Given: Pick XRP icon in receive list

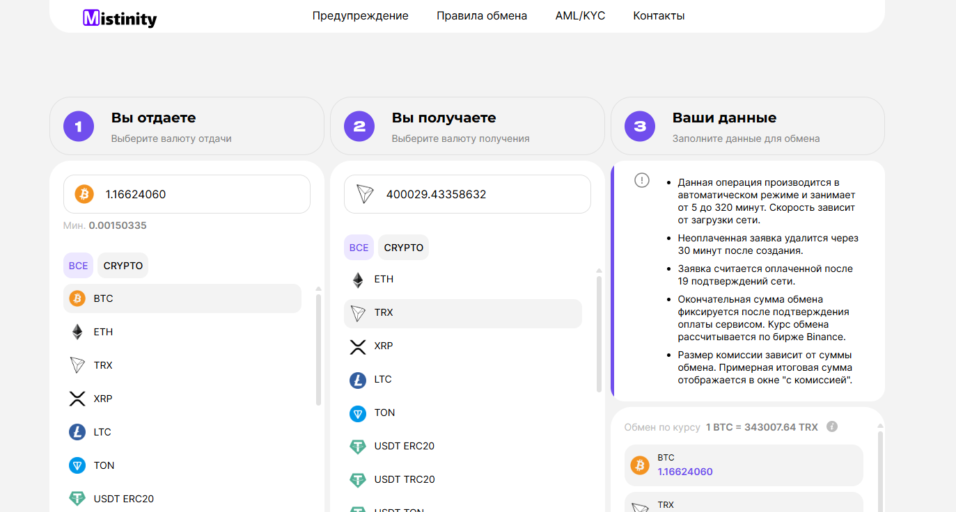Looking at the screenshot, I should point(358,346).
